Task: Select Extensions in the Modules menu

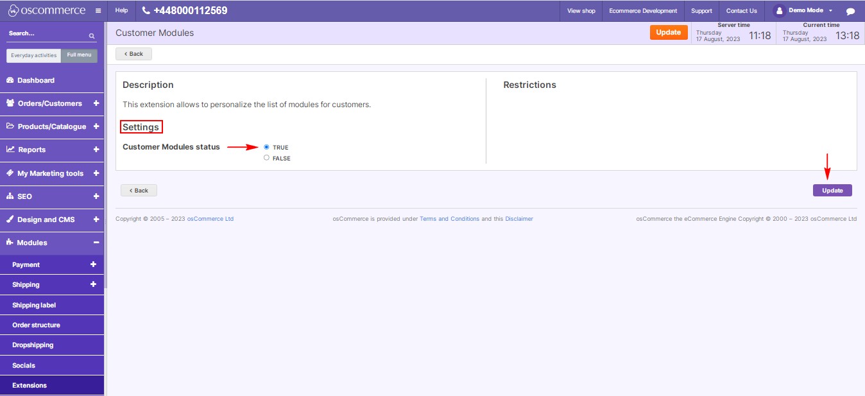Action: (29, 385)
